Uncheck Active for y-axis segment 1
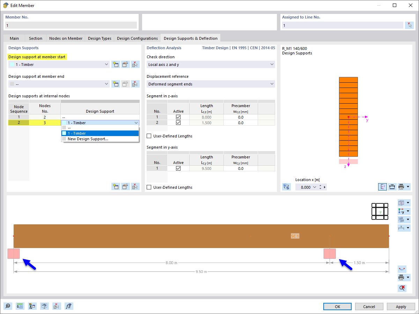This screenshot has width=419, height=314. coord(178,168)
